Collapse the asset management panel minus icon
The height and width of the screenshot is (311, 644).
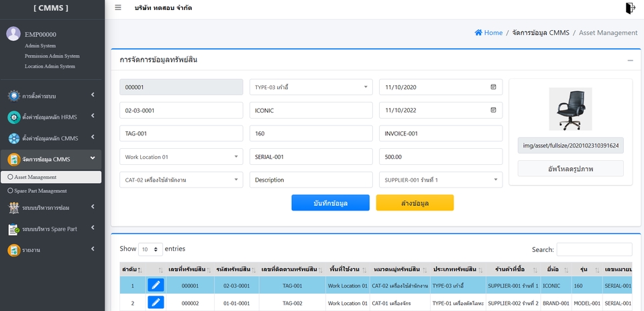[x=630, y=60]
